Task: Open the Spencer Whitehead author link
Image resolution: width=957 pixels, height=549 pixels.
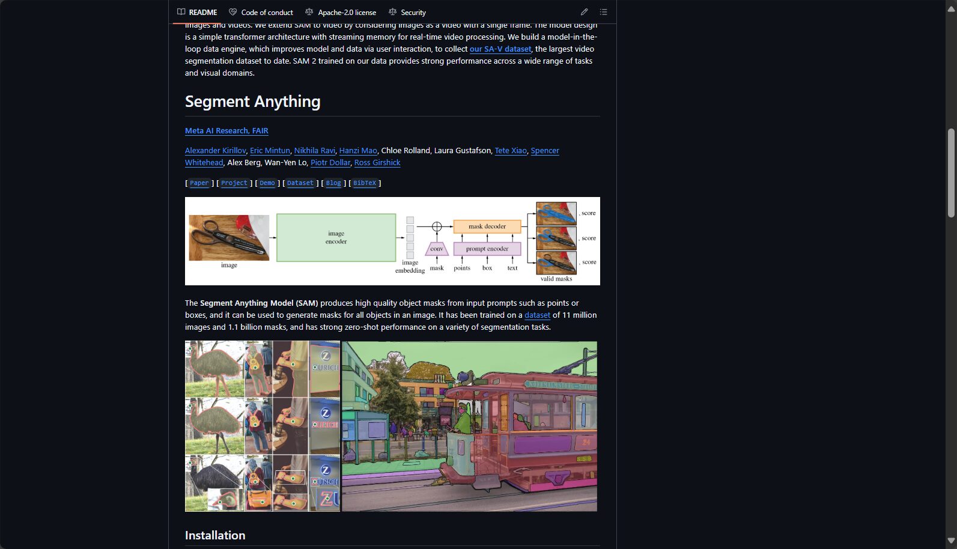Action: tap(545, 151)
